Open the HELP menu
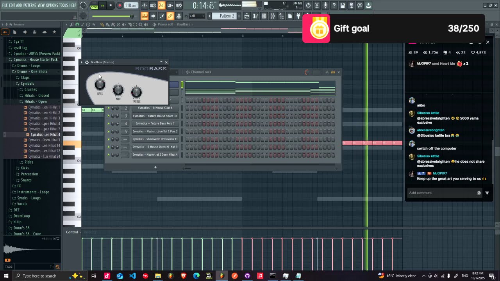 pyautogui.click(x=73, y=5)
